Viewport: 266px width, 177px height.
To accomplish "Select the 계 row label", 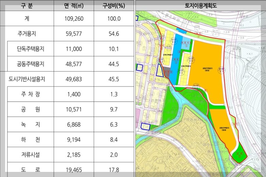I will (27, 18).
